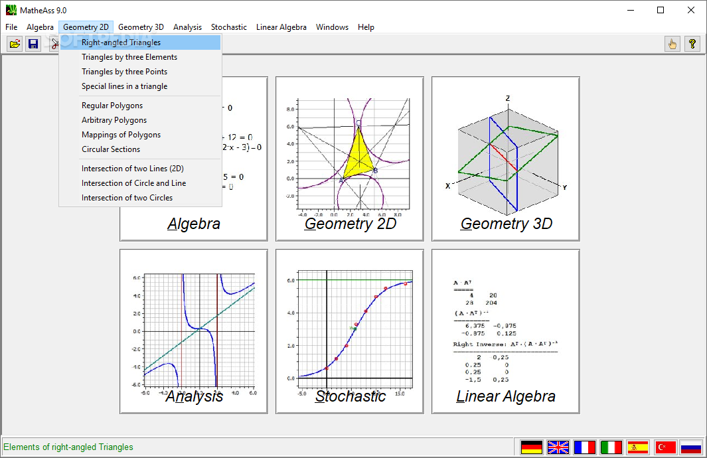Switch language to German flag
Image resolution: width=707 pixels, height=458 pixels.
(x=532, y=447)
